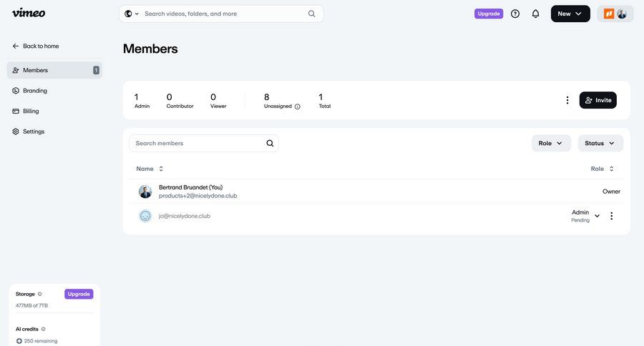Screen dimensions: 644x346
Task: Click the Vimeo logo
Action: pos(29,13)
